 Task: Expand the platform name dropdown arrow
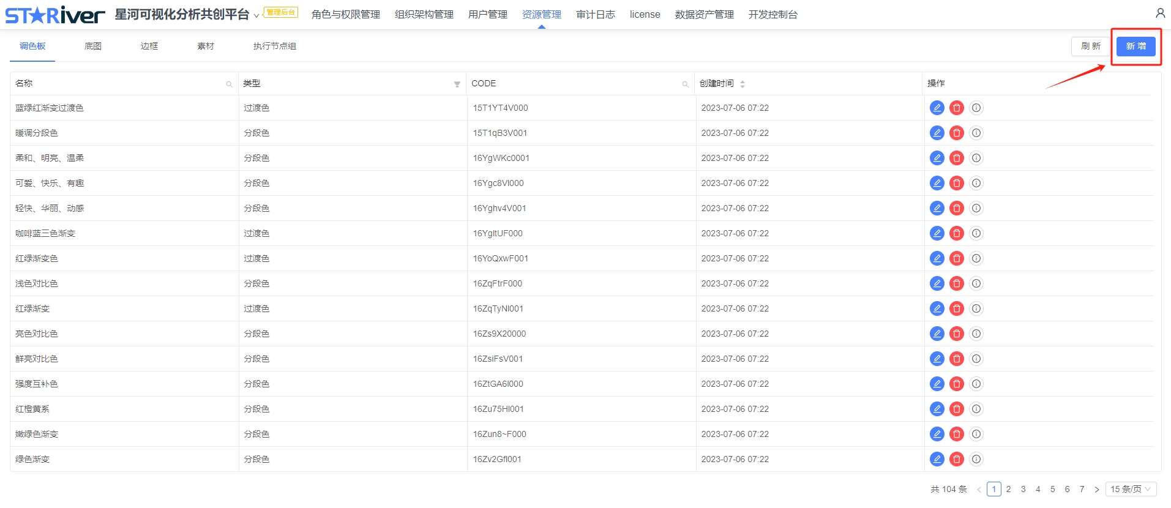(x=256, y=16)
